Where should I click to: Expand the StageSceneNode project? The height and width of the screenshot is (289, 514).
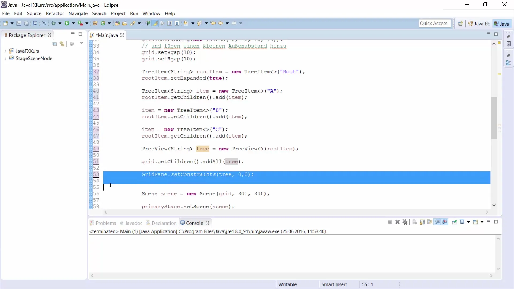(x=5, y=58)
